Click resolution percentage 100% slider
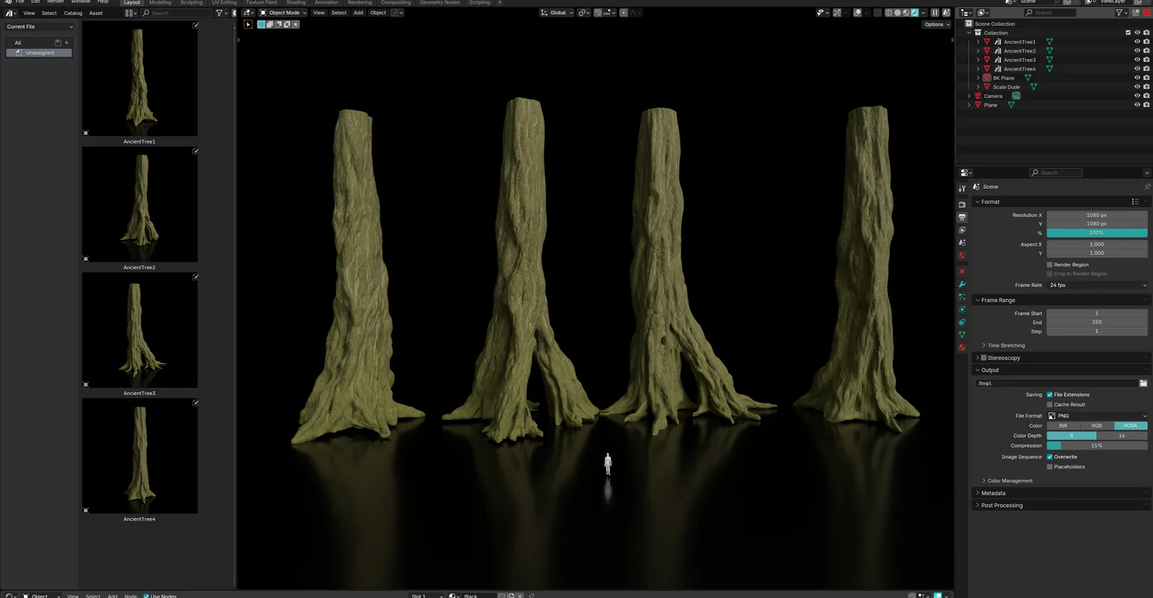Screen dimensions: 1153x598 click(1097, 233)
